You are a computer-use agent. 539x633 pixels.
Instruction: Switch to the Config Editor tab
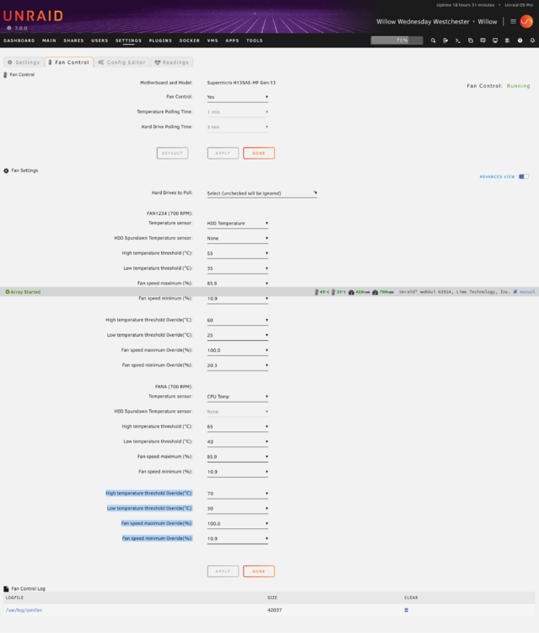(x=121, y=62)
